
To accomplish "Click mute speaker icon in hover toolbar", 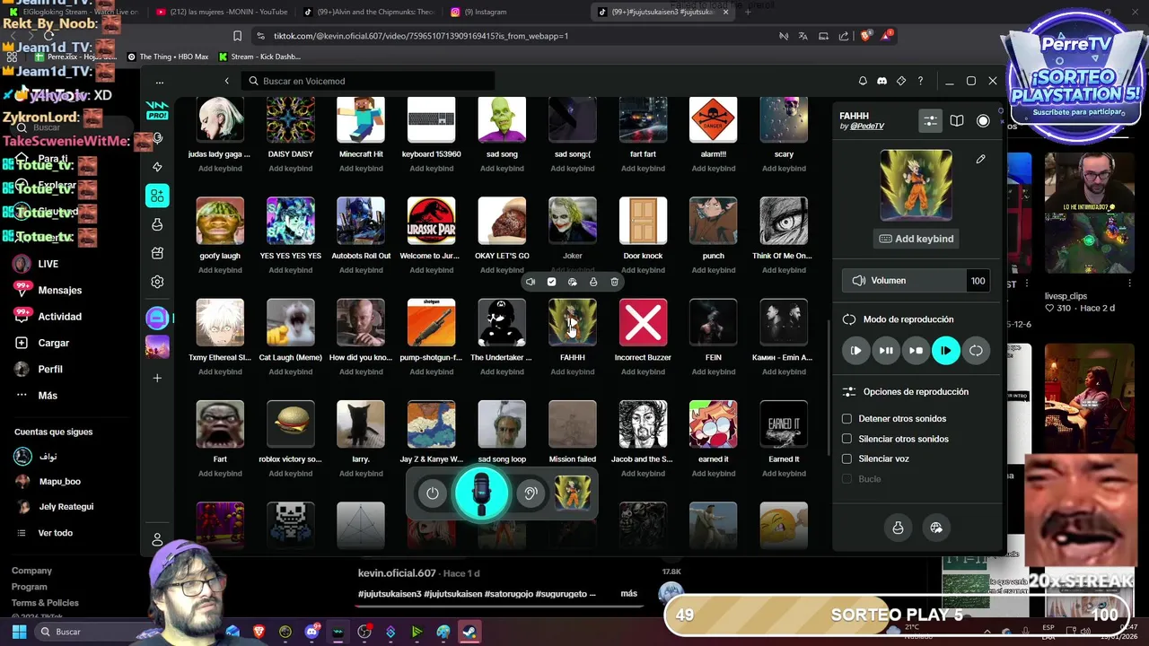I will [x=531, y=282].
